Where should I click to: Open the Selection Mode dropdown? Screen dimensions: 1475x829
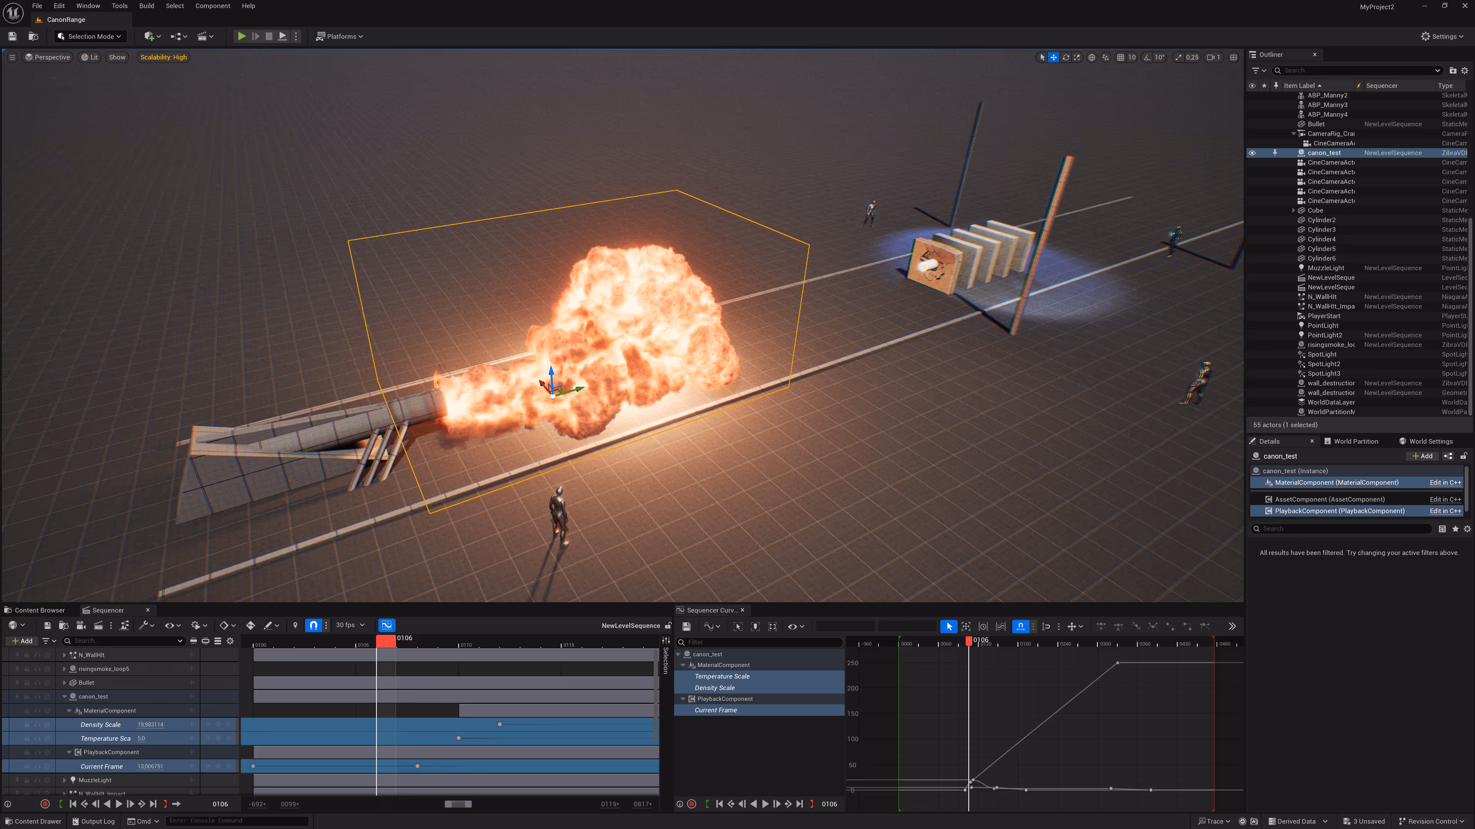[89, 36]
